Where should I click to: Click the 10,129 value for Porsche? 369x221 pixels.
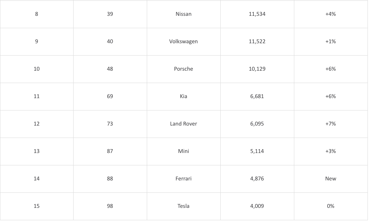(x=257, y=69)
